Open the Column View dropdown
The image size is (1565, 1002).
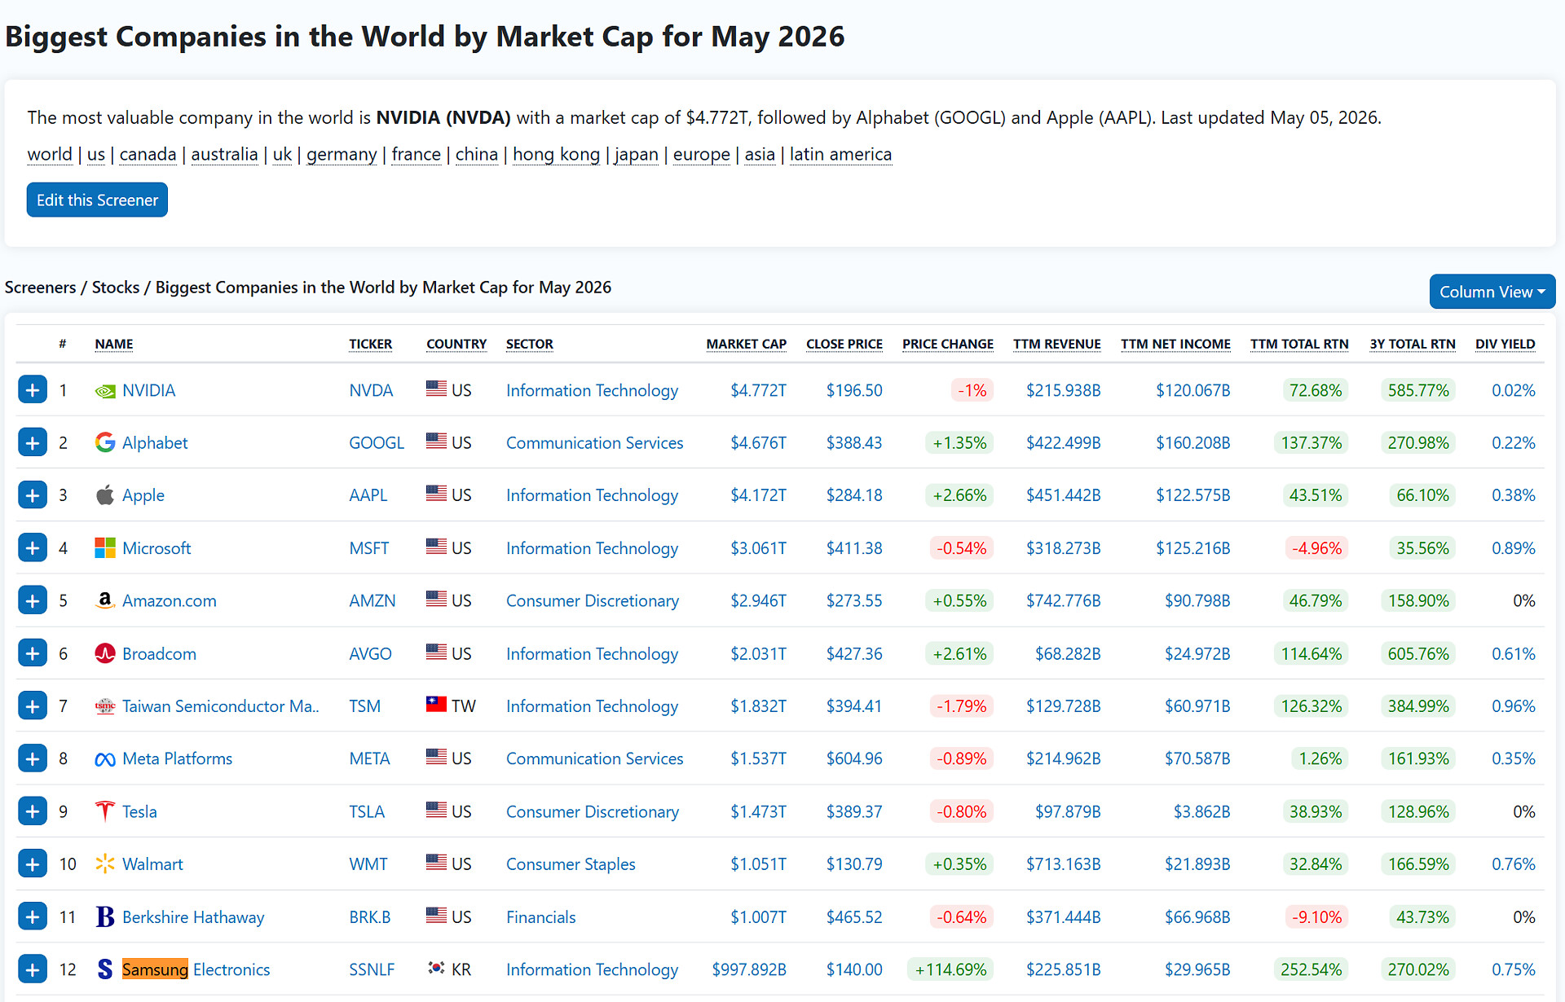1492,292
